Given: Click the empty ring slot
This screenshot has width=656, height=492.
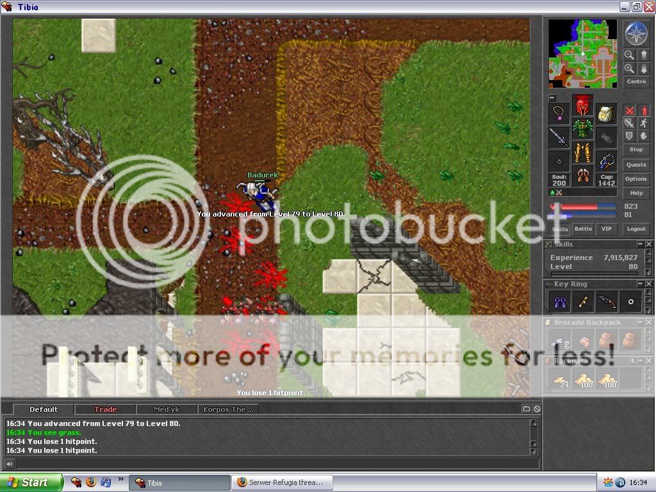Looking at the screenshot, I should pyautogui.click(x=559, y=161).
